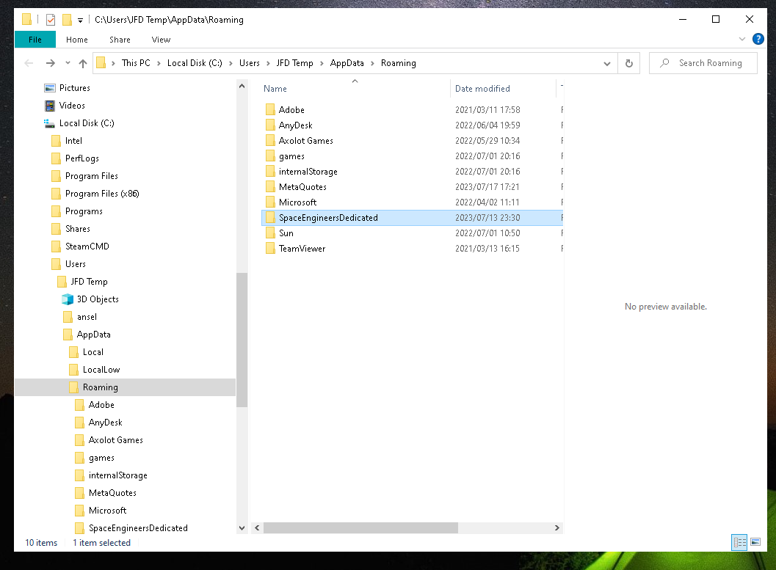Switch to the View ribbon tab

click(x=161, y=40)
